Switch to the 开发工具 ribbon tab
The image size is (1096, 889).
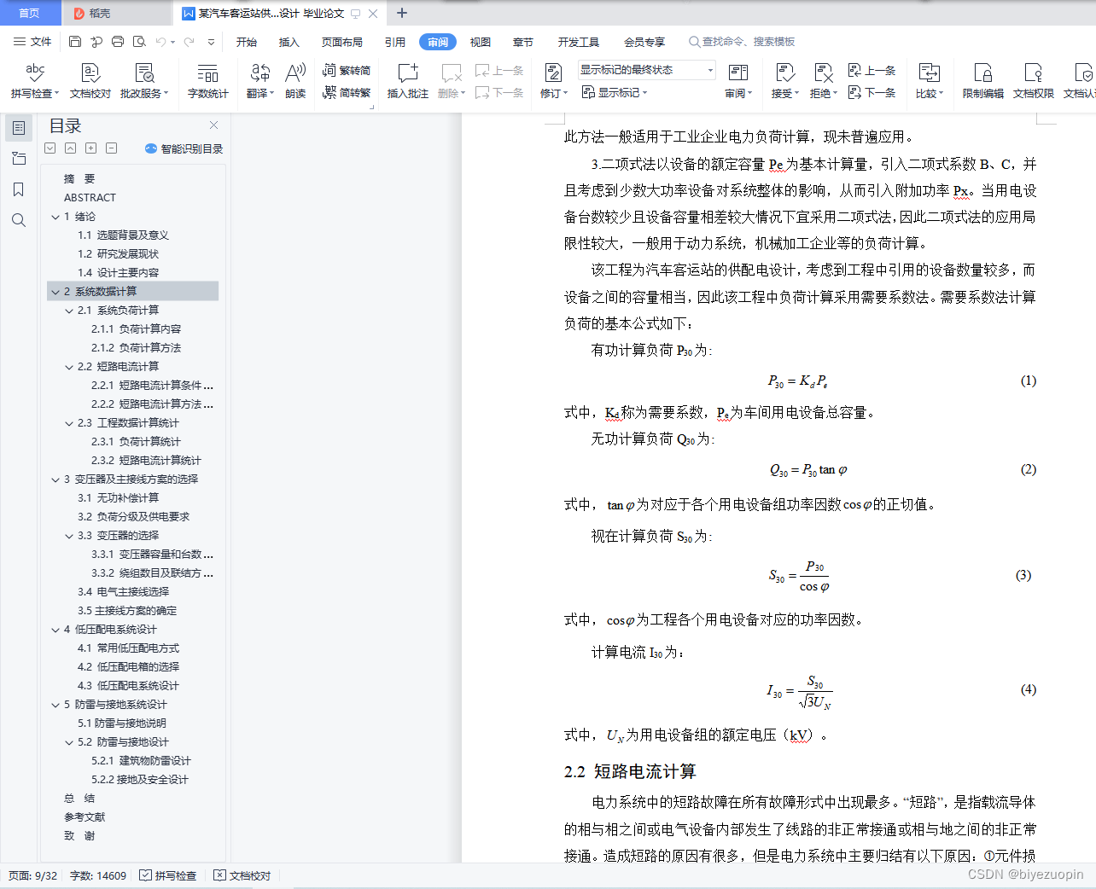(x=579, y=42)
